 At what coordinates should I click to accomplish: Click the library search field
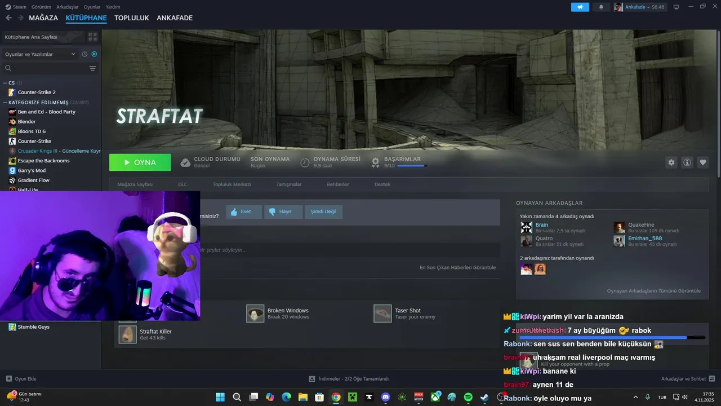45,68
